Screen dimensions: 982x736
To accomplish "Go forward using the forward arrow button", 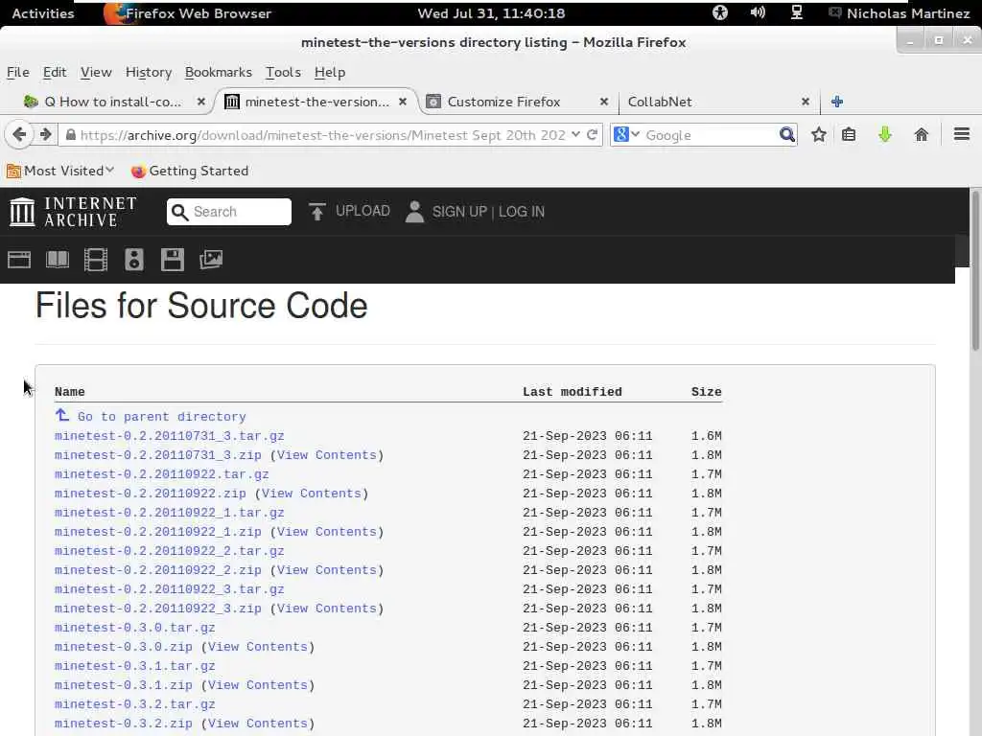I will (45, 134).
